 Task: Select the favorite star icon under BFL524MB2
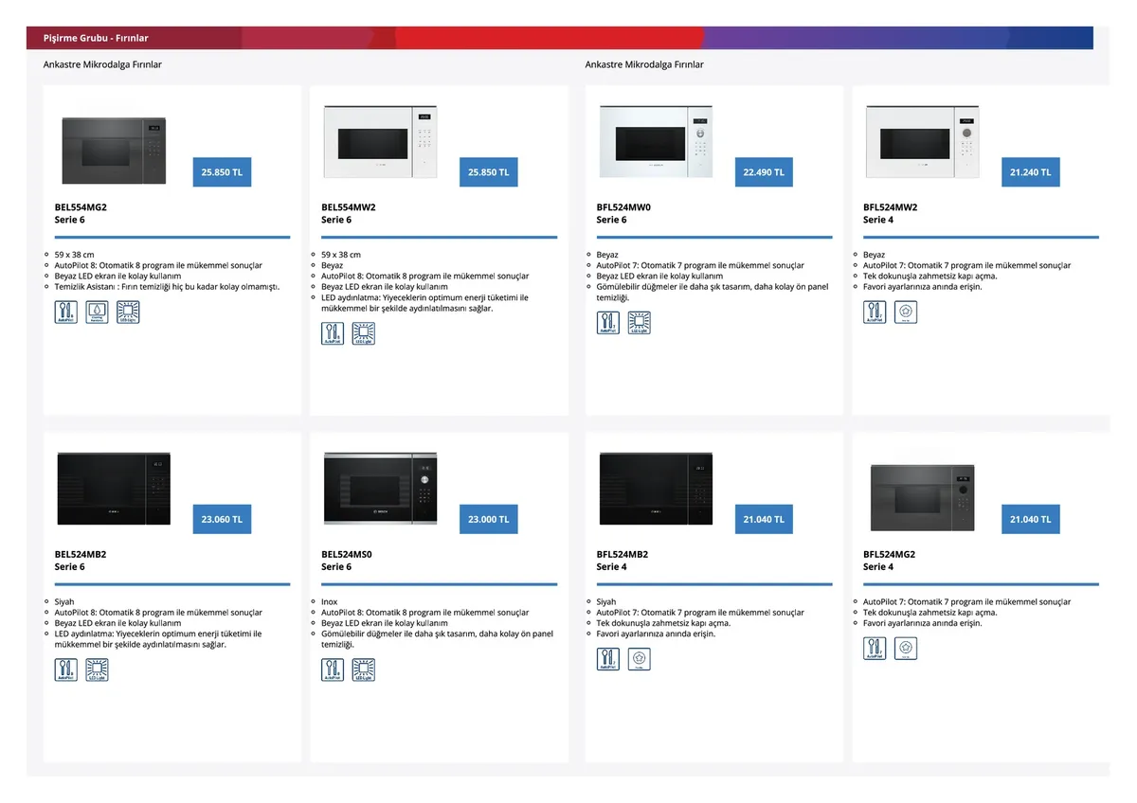[640, 659]
